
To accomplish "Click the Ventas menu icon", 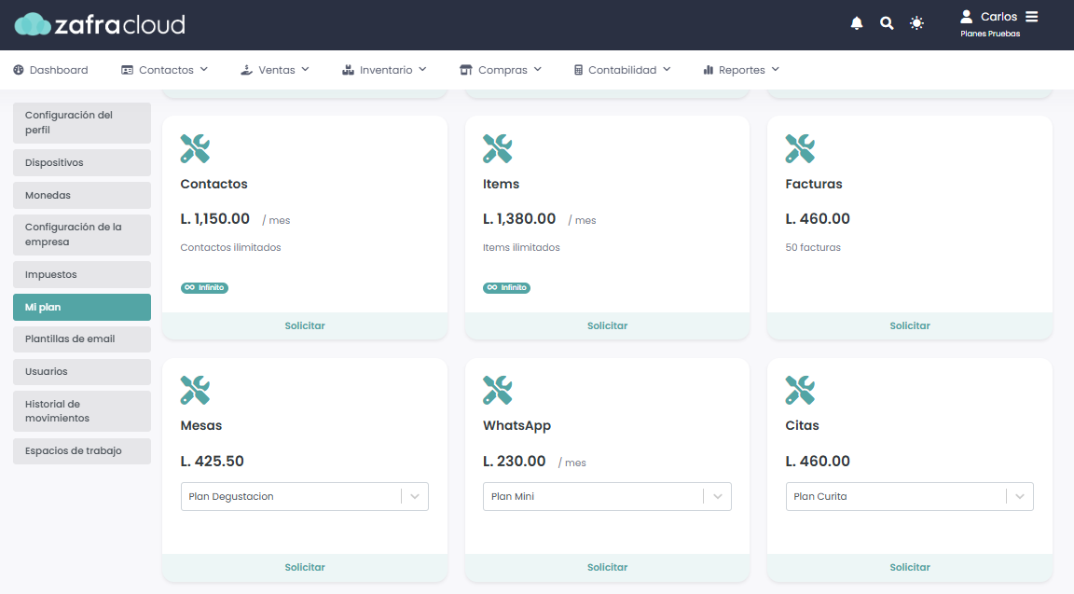I will point(246,70).
